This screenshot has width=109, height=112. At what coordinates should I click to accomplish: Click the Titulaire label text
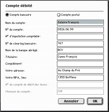(x=12, y=57)
